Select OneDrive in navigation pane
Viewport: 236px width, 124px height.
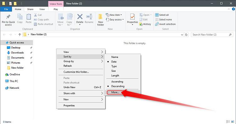(15, 75)
